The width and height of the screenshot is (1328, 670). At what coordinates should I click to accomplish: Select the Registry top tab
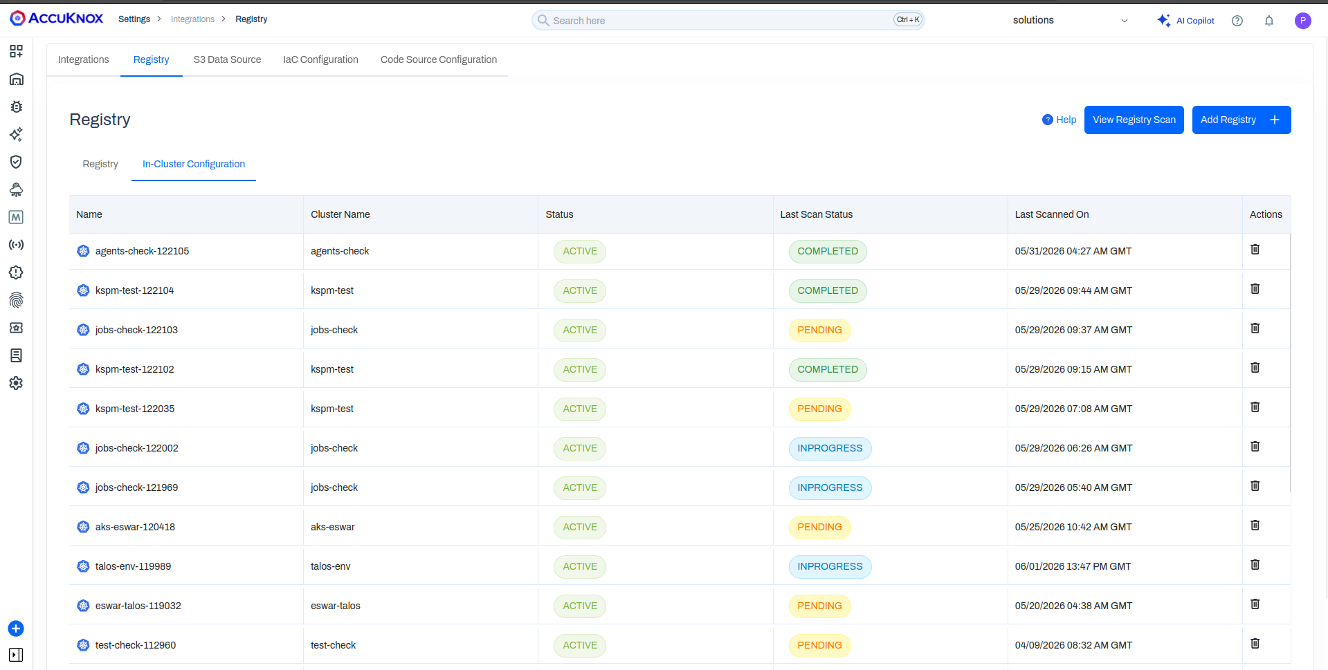click(152, 59)
